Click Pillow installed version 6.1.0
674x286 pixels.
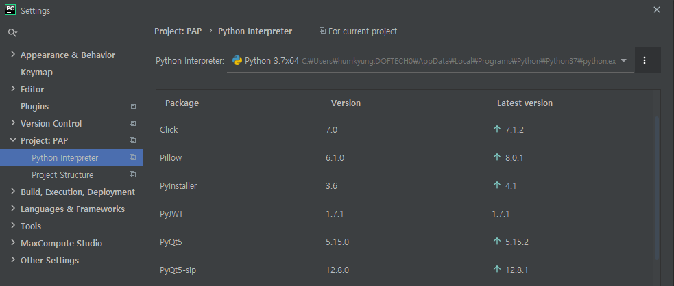click(x=335, y=158)
